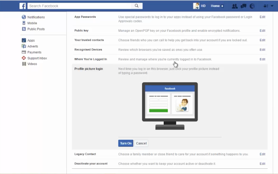Expand the account dropdown arrow
This screenshot has width=278, height=174.
tap(272, 6)
